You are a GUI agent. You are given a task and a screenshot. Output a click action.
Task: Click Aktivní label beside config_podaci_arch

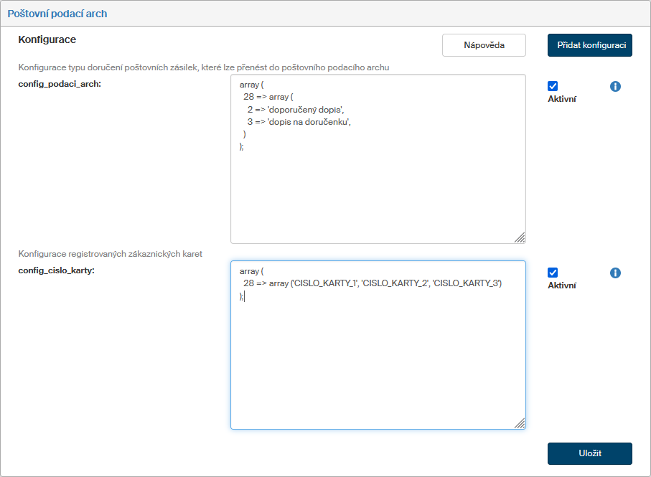(x=561, y=100)
